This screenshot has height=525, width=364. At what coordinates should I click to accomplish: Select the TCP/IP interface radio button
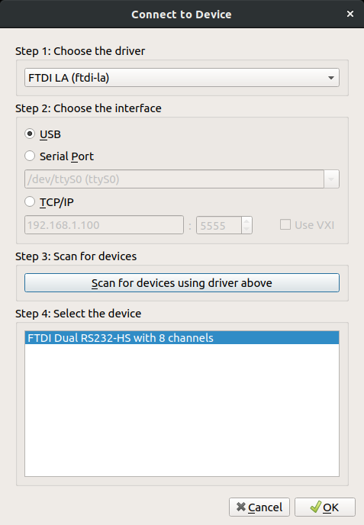[x=30, y=201]
